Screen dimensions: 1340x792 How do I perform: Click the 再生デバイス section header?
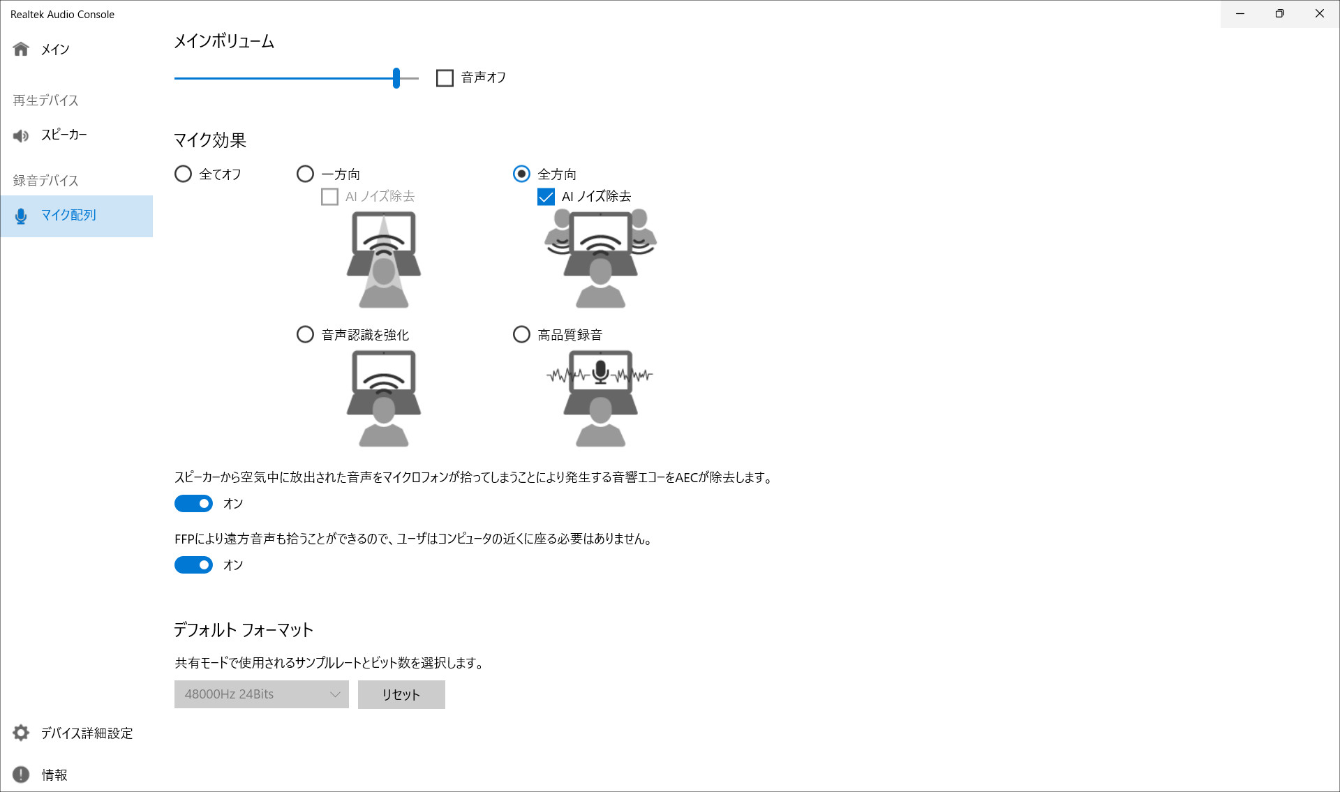44,100
